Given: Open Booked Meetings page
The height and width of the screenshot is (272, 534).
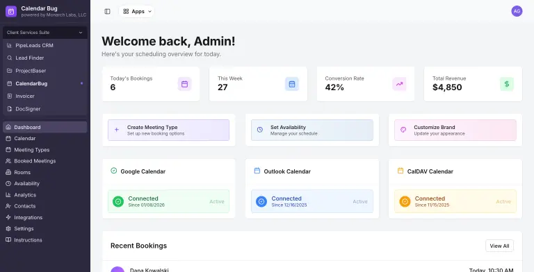Looking at the screenshot, I should click(45, 161).
